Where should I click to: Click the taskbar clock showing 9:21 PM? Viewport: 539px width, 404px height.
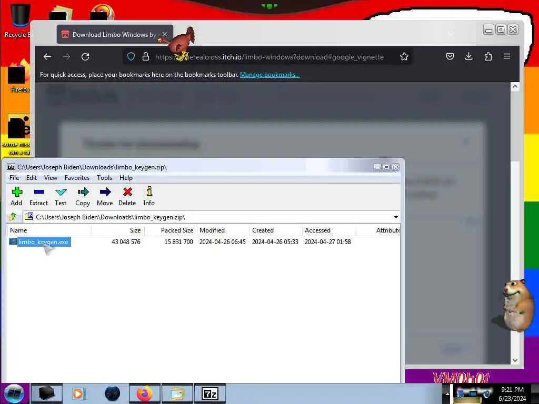pos(512,394)
